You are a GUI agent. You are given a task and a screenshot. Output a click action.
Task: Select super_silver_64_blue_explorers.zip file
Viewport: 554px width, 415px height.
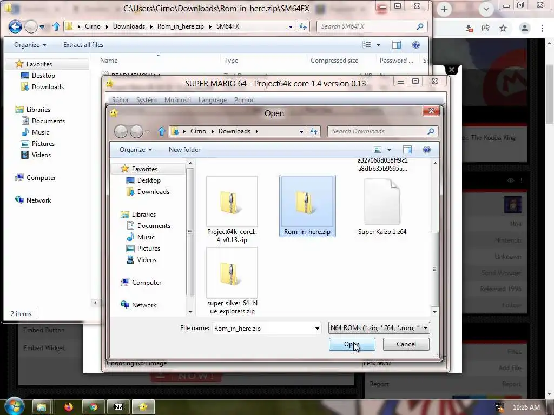[x=232, y=281]
